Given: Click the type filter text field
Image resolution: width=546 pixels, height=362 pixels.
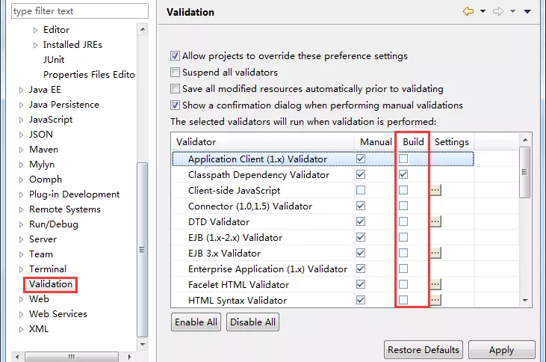Looking at the screenshot, I should [x=73, y=11].
